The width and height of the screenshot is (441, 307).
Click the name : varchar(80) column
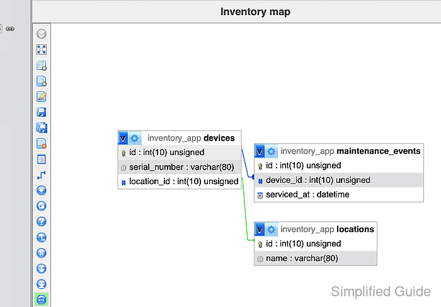pyautogui.click(x=316, y=258)
